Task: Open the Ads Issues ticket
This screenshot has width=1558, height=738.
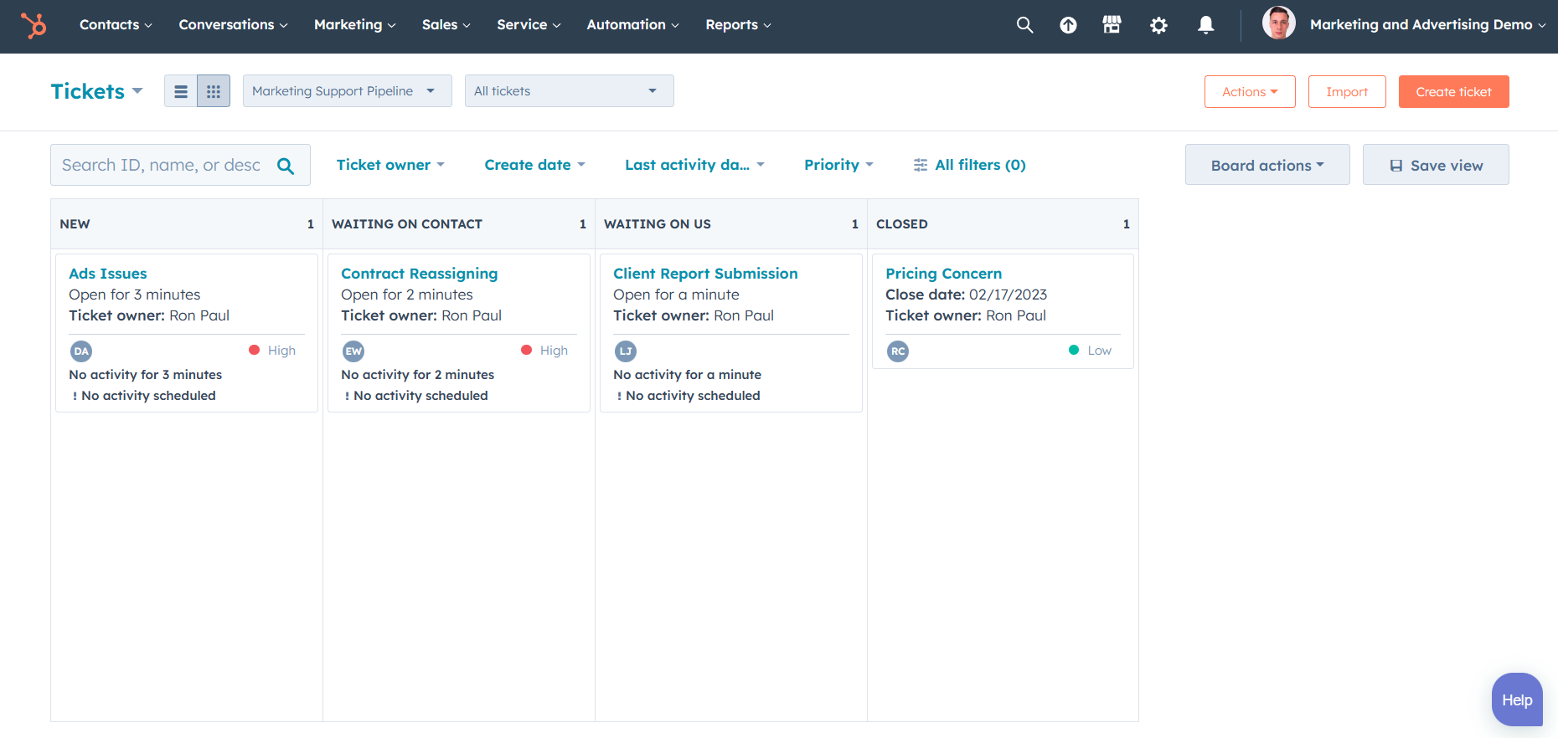Action: [x=108, y=274]
